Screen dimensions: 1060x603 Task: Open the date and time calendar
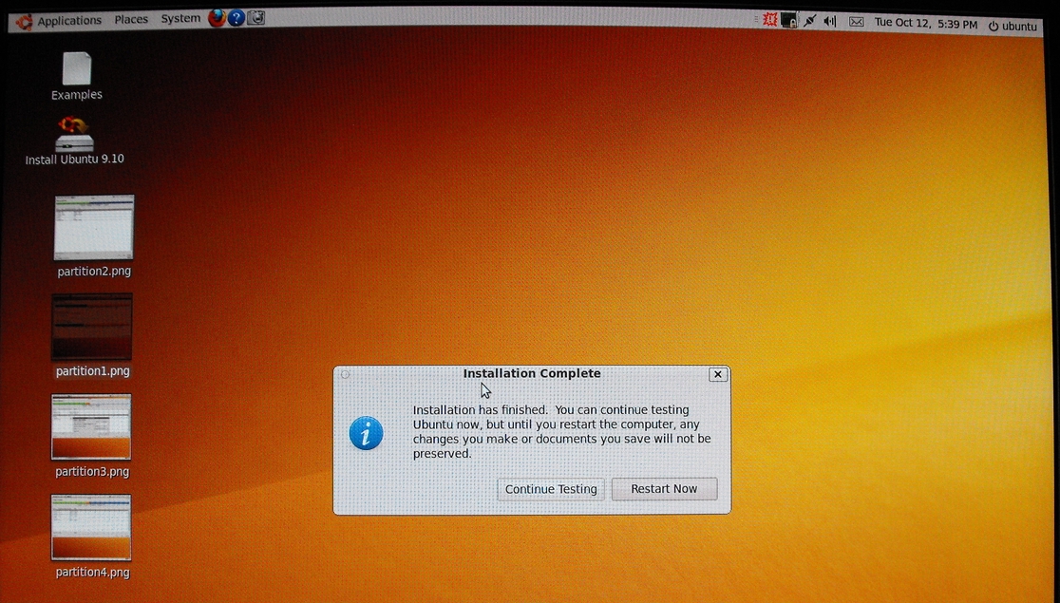click(x=925, y=23)
